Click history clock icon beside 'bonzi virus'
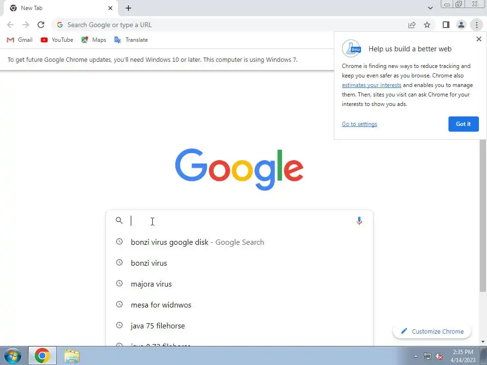The height and width of the screenshot is (365, 487). (119, 262)
